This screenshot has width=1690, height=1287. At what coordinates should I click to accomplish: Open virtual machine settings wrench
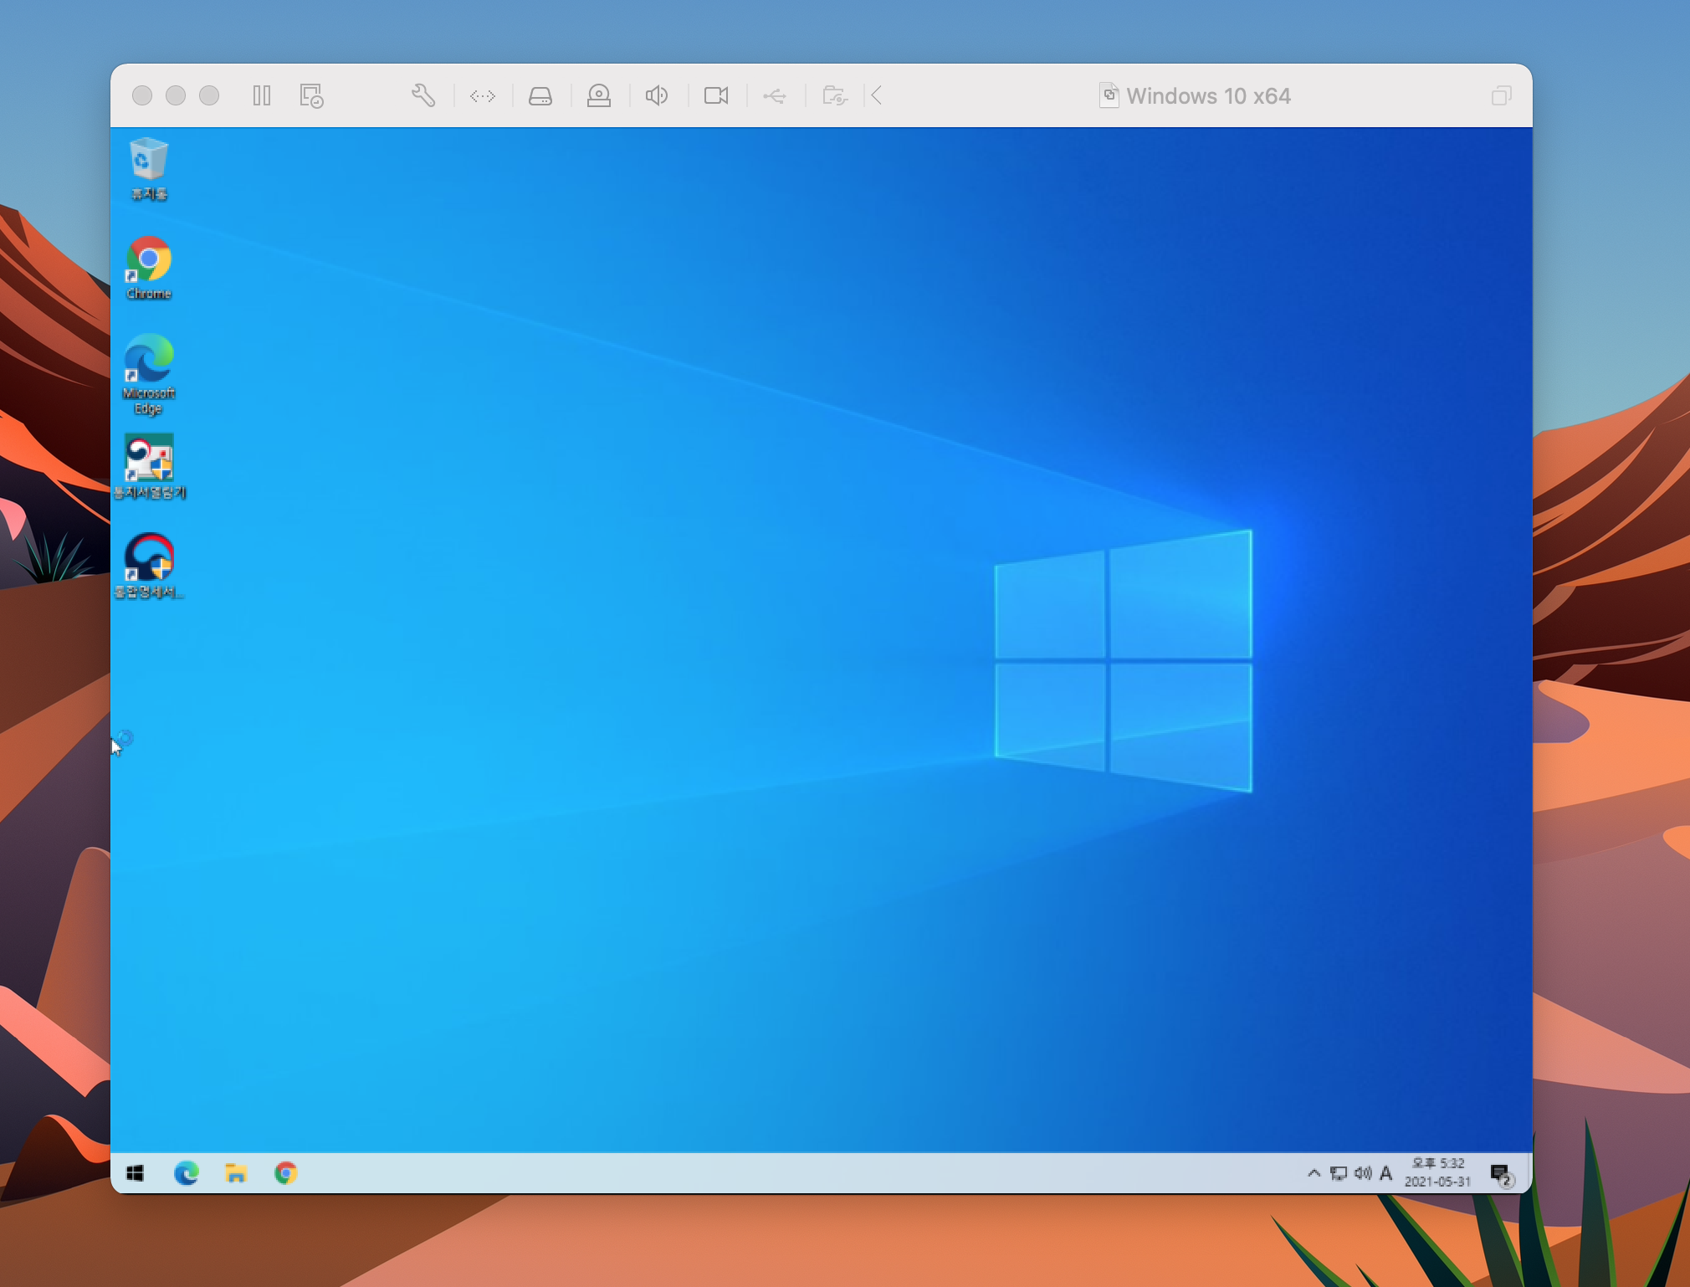[x=423, y=95]
